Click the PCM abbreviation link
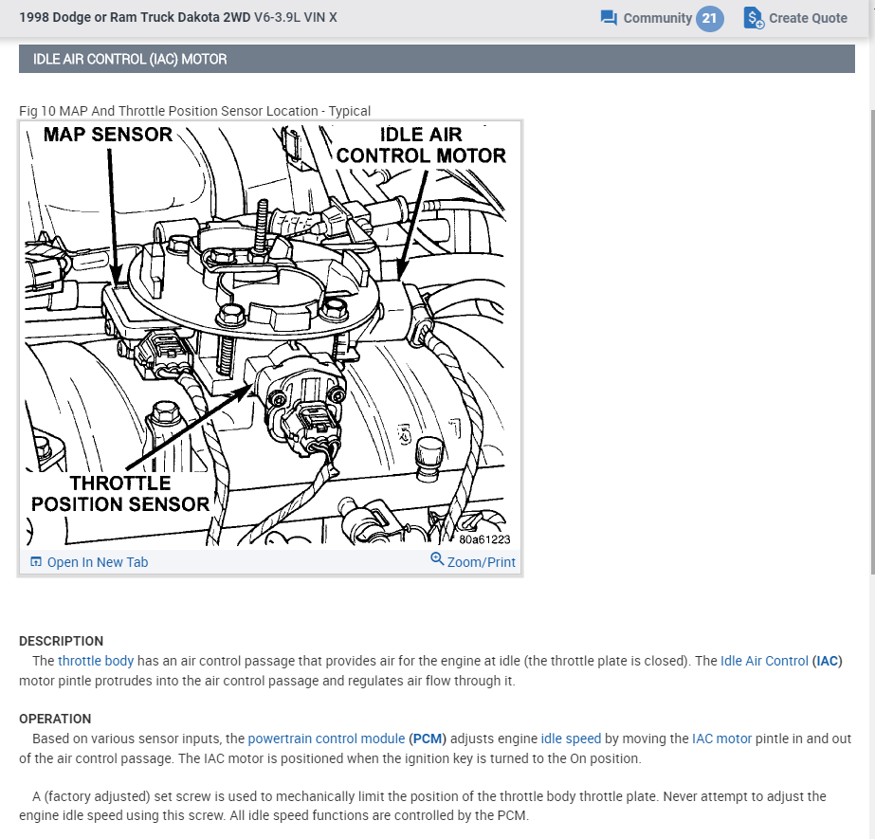Image resolution: width=875 pixels, height=839 pixels. [x=428, y=739]
